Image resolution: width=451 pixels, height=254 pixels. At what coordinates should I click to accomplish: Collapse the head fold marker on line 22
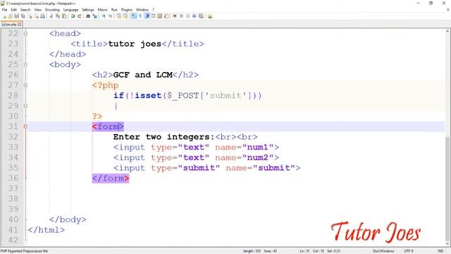point(25,33)
